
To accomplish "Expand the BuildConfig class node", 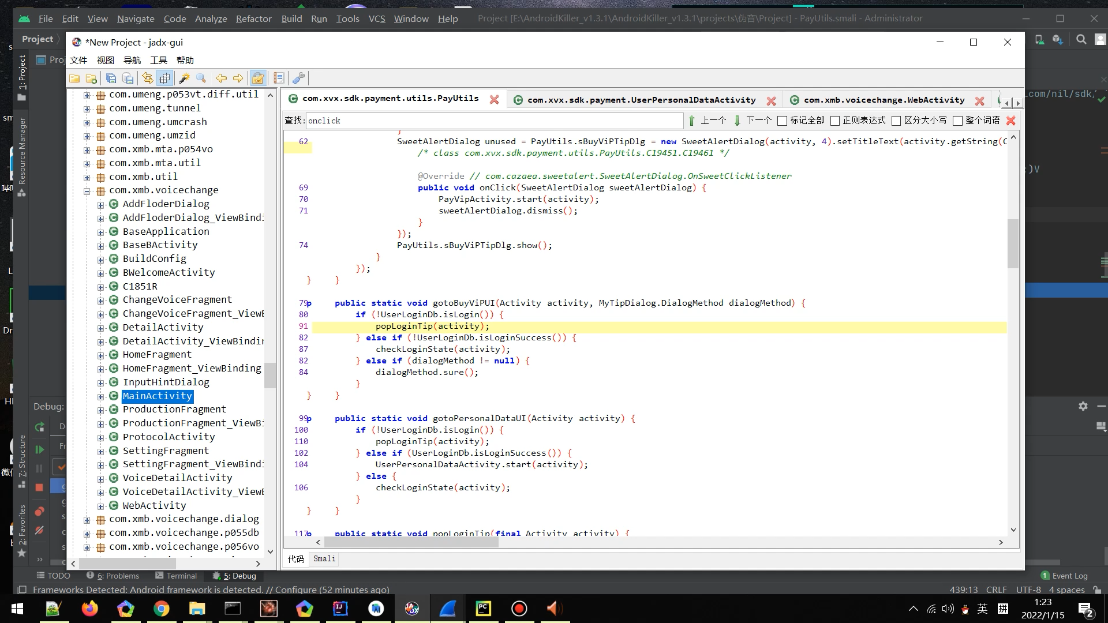I will pos(100,260).
